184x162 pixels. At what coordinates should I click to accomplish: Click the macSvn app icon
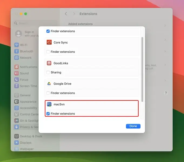[x=49, y=104]
